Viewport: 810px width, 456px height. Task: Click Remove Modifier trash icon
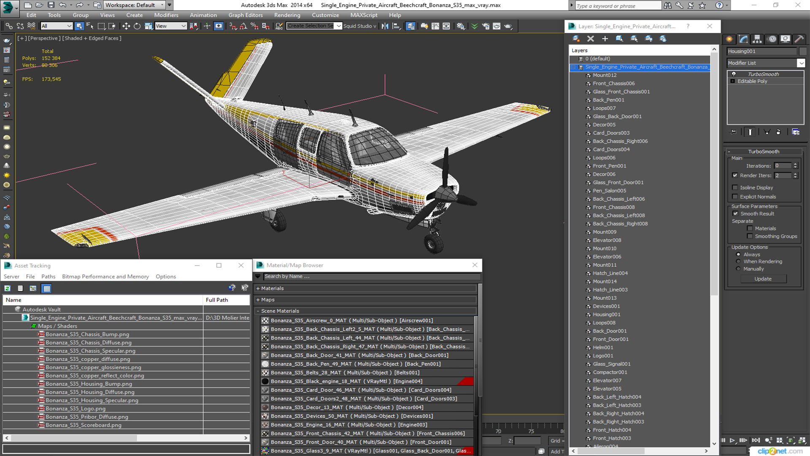[x=778, y=132]
